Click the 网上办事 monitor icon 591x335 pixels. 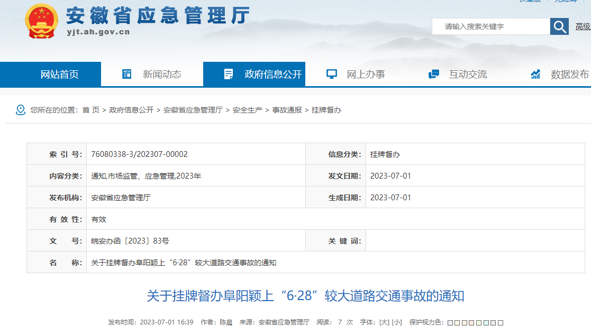(x=332, y=74)
